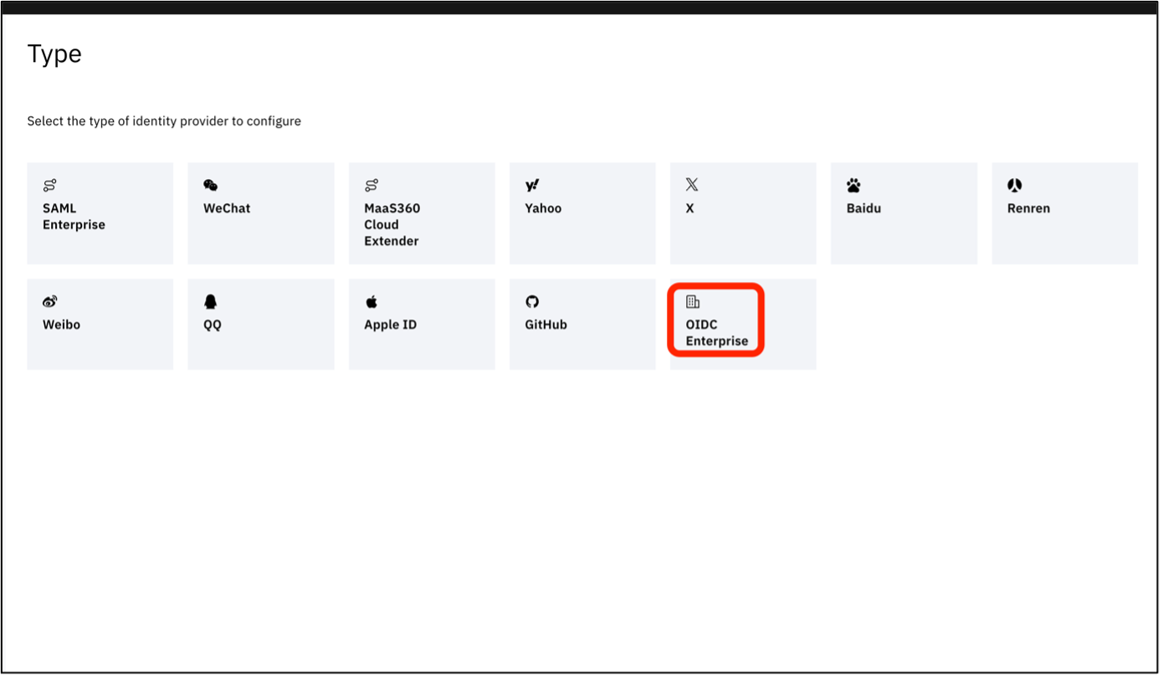
Task: Click the Yahoo logo icon
Action: [x=531, y=184]
